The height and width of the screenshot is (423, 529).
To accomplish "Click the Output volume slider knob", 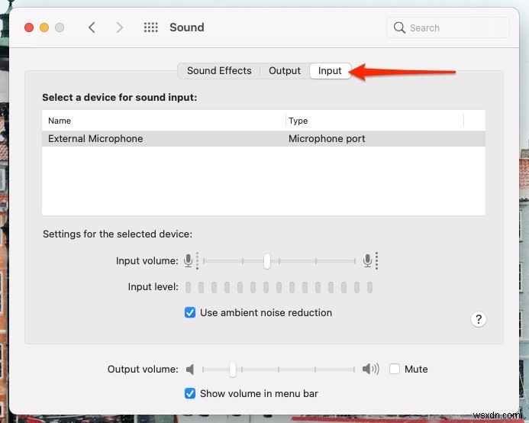I will point(233,370).
